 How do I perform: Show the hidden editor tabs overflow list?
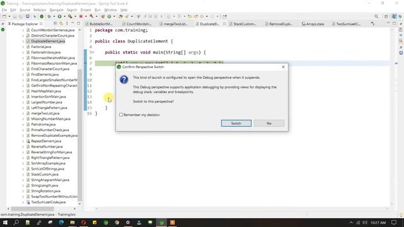tap(372, 24)
